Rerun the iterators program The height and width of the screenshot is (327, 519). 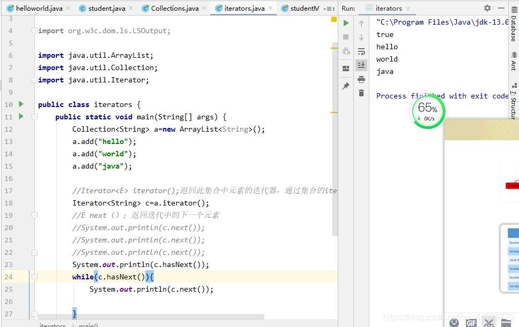(346, 23)
